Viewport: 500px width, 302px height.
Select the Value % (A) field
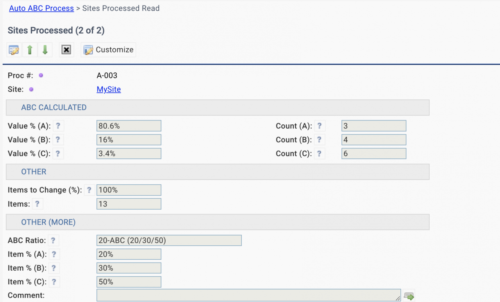click(129, 126)
